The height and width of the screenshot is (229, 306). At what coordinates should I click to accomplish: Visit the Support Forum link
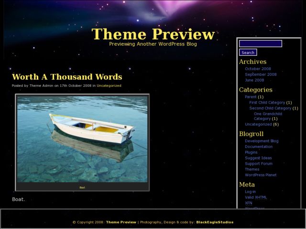point(259,164)
